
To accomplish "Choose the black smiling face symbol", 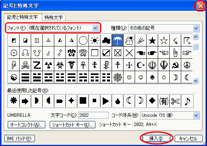I will 152,77.
